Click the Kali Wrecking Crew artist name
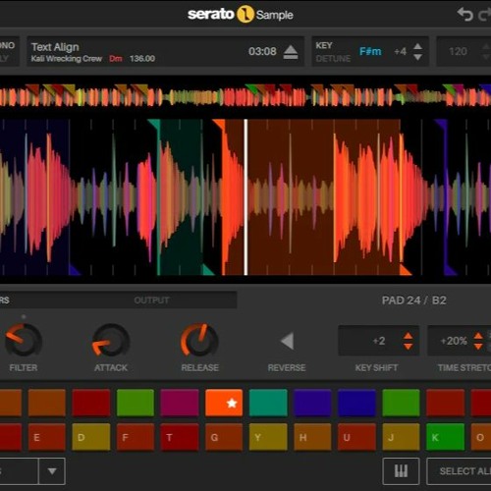491x491 pixels. click(x=67, y=59)
